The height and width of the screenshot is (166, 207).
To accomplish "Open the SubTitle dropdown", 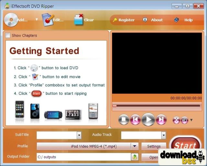I will 79,135.
